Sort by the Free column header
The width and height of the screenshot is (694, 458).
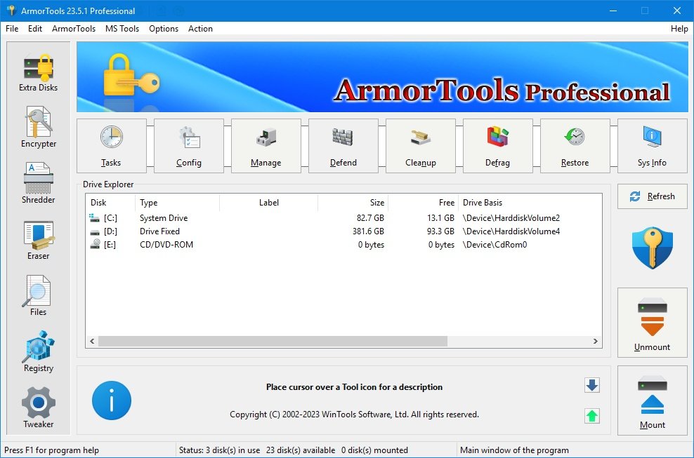pos(423,203)
